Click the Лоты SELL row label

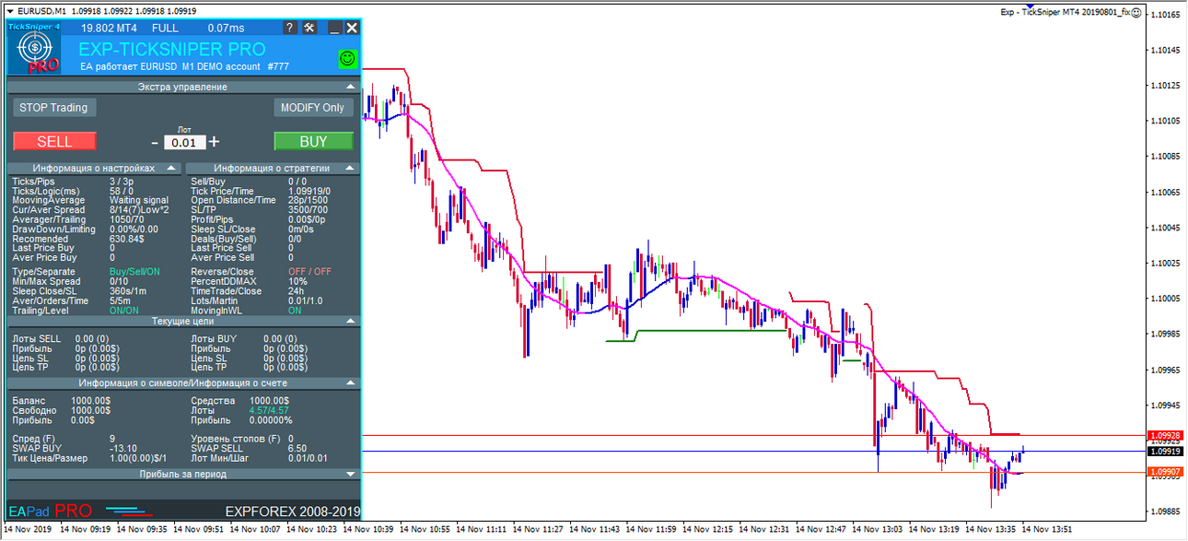tap(36, 339)
